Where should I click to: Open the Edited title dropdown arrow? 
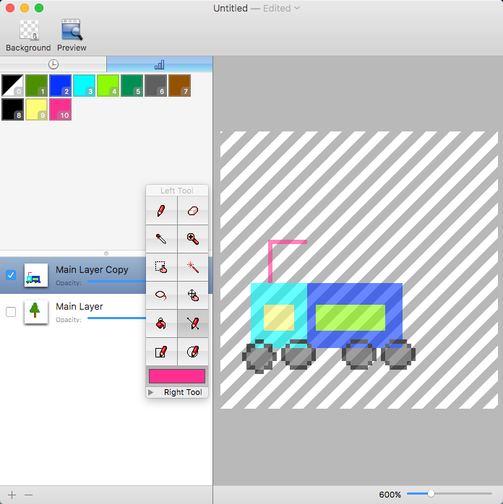pos(297,9)
